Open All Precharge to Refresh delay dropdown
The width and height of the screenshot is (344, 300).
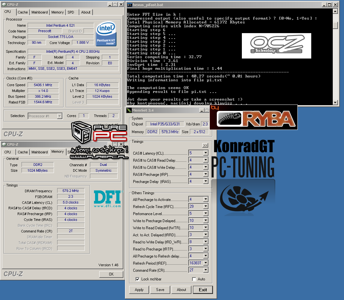[206, 256]
